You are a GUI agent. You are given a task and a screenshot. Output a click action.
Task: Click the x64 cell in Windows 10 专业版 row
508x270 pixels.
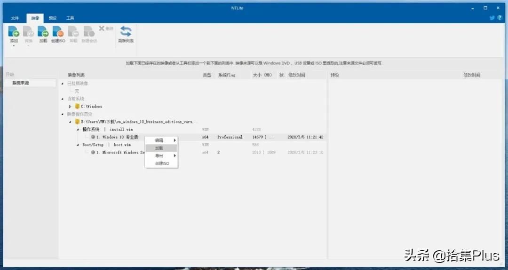(x=205, y=137)
